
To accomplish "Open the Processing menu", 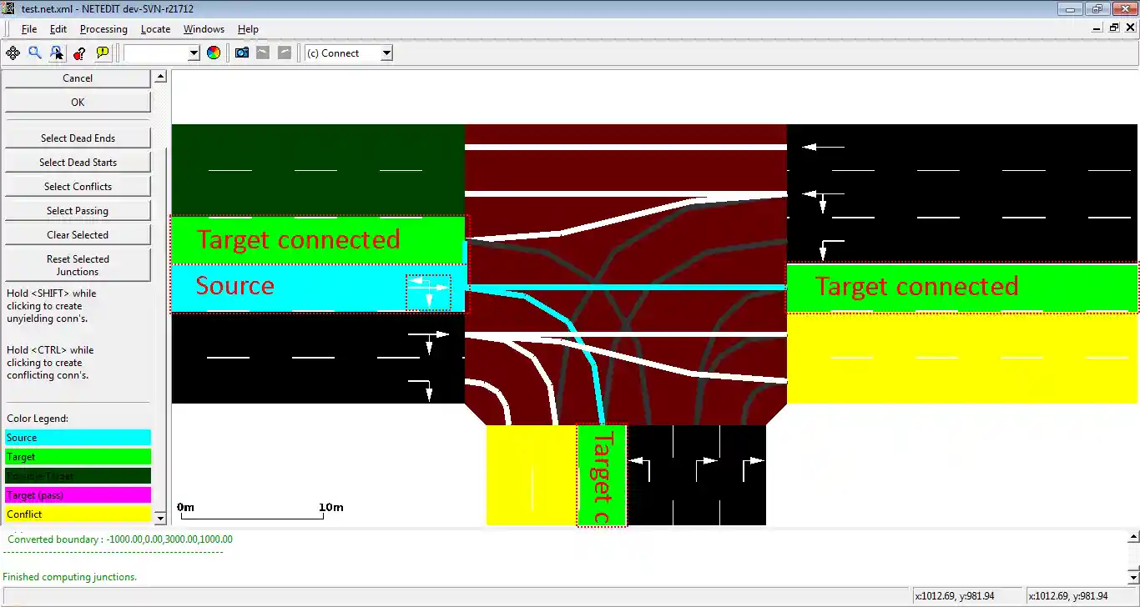I will (x=103, y=29).
